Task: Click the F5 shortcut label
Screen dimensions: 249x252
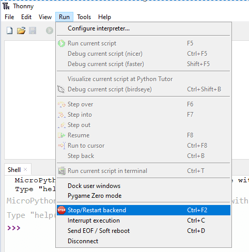Action: coord(190,43)
